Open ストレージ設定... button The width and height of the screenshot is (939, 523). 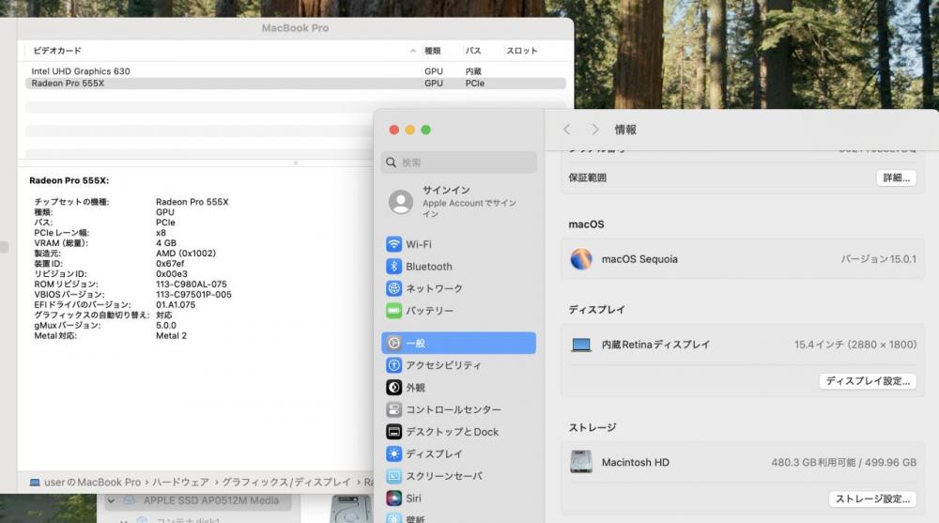[872, 499]
